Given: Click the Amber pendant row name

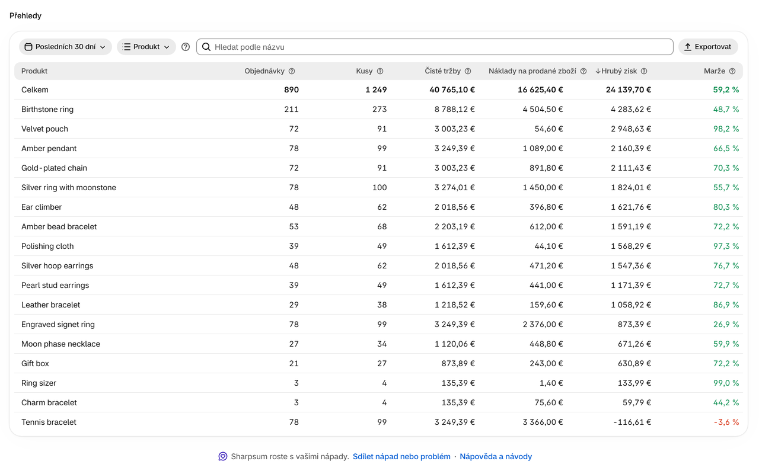Looking at the screenshot, I should coord(49,149).
